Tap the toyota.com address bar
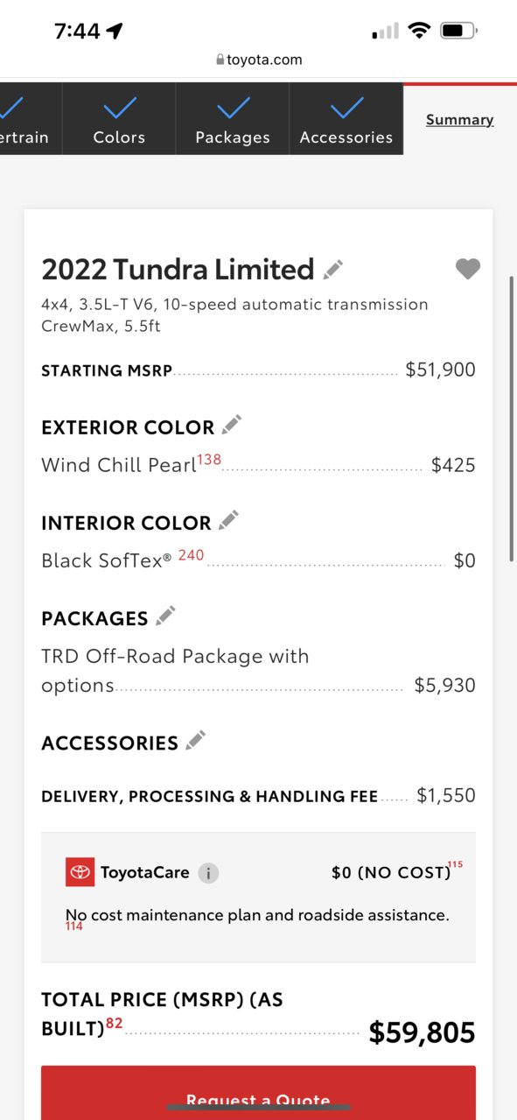 [x=259, y=60]
